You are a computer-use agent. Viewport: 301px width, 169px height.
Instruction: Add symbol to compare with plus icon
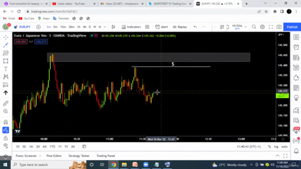point(39,27)
